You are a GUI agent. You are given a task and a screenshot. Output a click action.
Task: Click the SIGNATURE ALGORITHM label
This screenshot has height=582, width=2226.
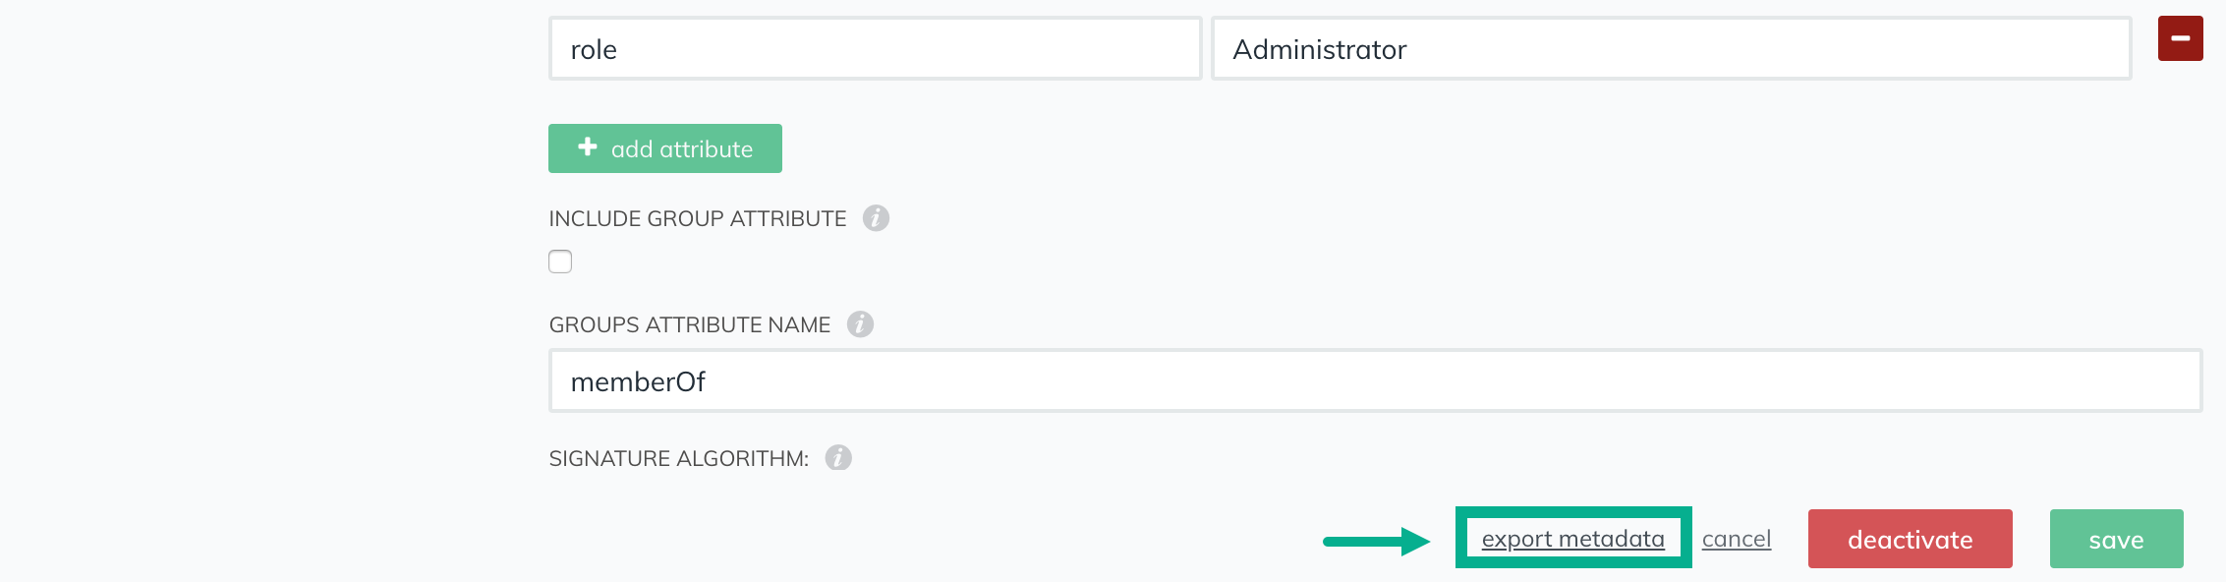point(678,458)
